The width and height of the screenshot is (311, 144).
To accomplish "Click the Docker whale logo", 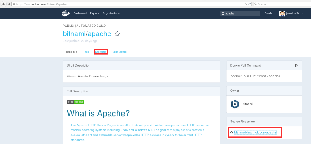I will (x=66, y=13).
